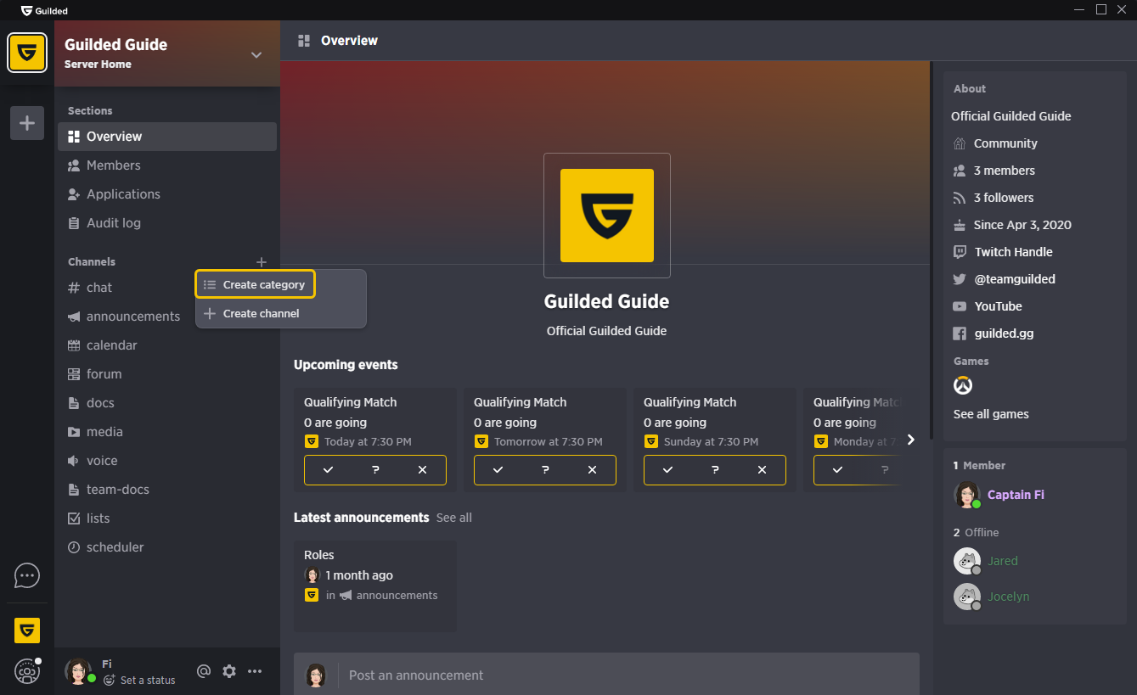The width and height of the screenshot is (1137, 695).
Task: Click the yellow Guilded logo above the profile icon
Action: pyautogui.click(x=27, y=631)
